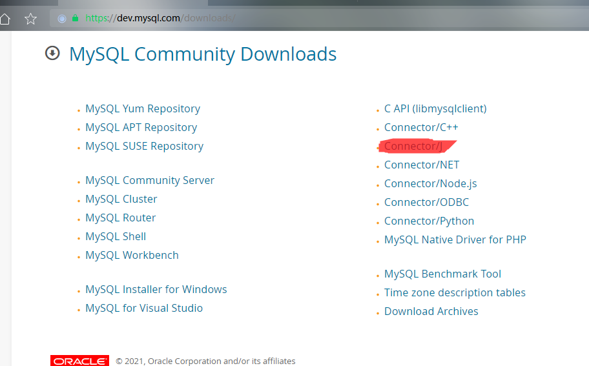Open MySQL Shell download page

[x=116, y=236]
